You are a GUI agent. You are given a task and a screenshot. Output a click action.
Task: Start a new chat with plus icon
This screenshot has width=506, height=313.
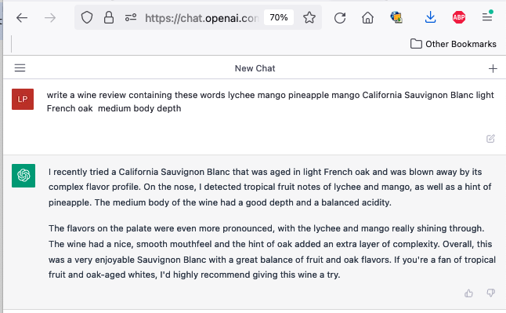click(x=493, y=68)
